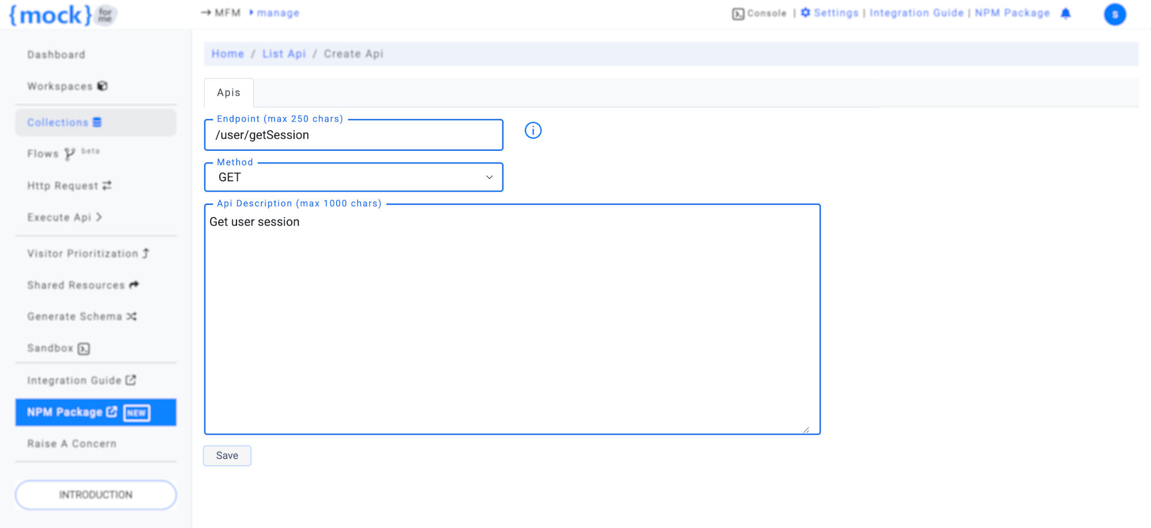The image size is (1151, 528).
Task: Open Workspaces in the sidebar
Action: pyautogui.click(x=67, y=86)
